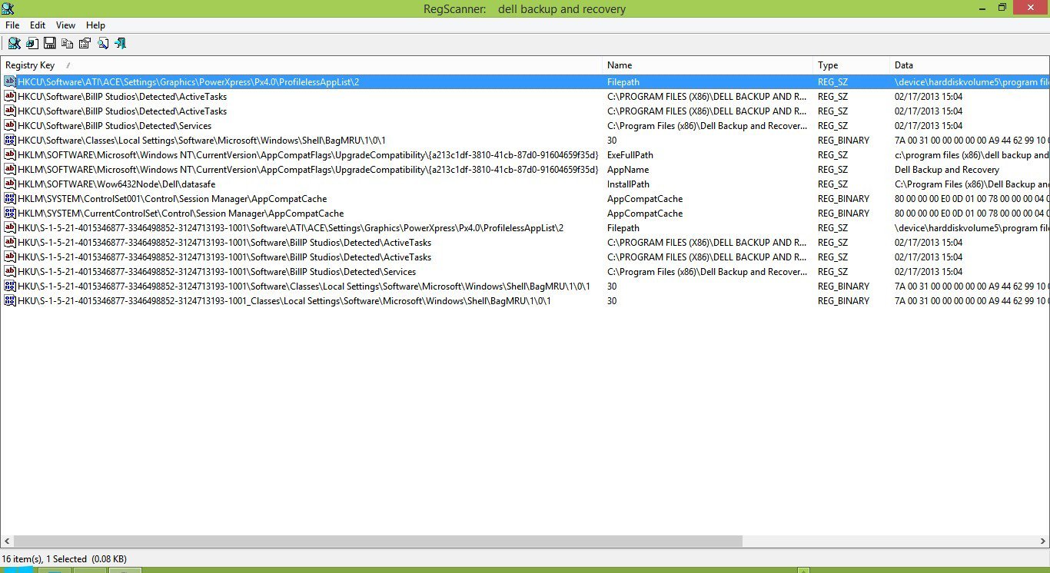Select the HKU 1001_Classes BagMRU\1\0\1 key
The height and width of the screenshot is (573, 1050).
284,300
